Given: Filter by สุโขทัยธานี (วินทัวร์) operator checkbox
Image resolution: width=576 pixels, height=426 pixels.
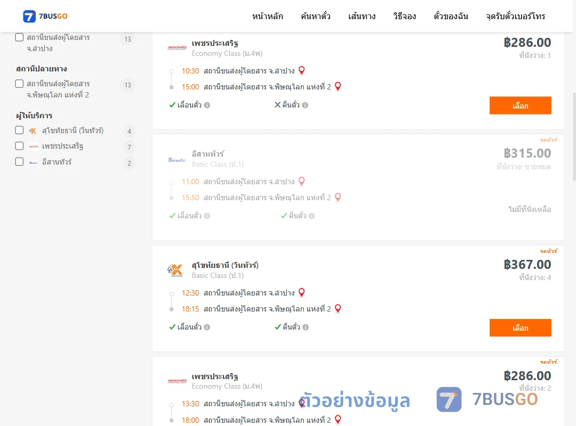Looking at the screenshot, I should (20, 130).
